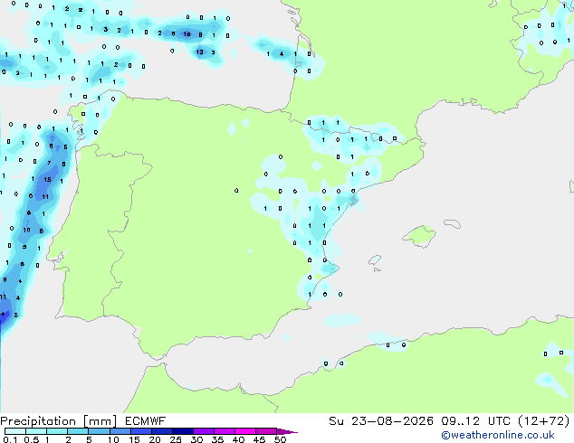Click the "18" mm value on the map
The height and width of the screenshot is (443, 574).
187,34
